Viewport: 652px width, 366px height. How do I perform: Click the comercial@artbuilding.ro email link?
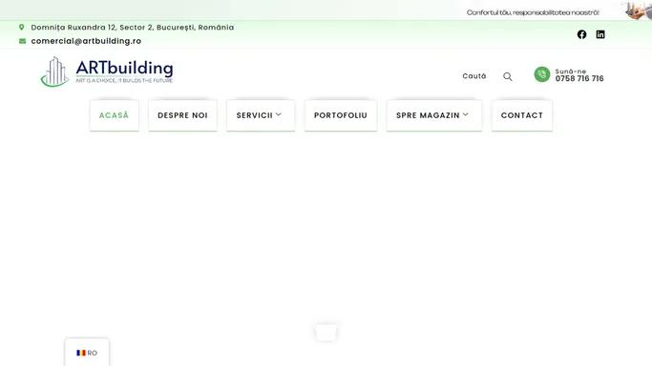(x=86, y=41)
